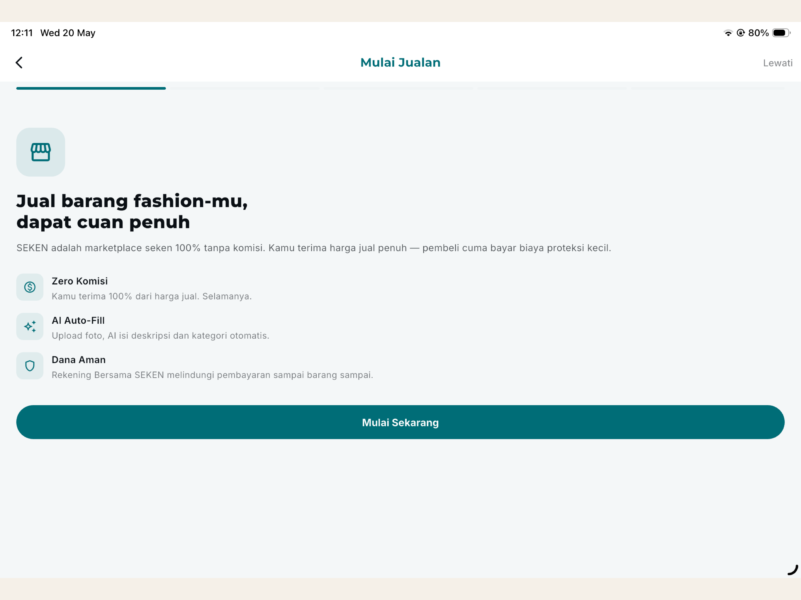Tap the 12:11 clock in status bar

[x=22, y=33]
